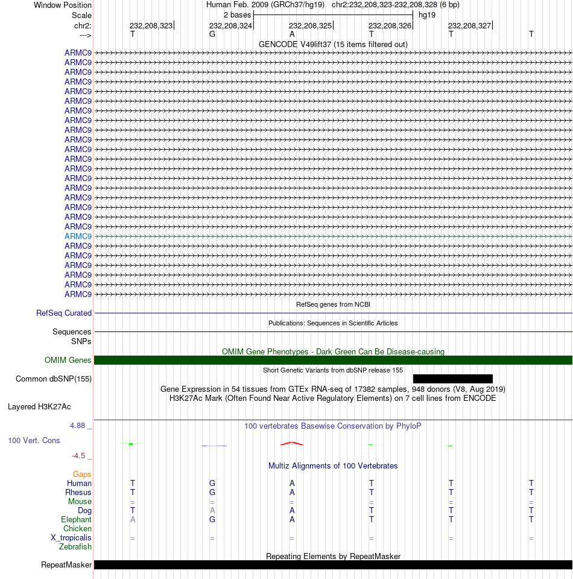Click the dark green OMIM gene bar
This screenshot has height=579, width=573.
click(x=333, y=360)
